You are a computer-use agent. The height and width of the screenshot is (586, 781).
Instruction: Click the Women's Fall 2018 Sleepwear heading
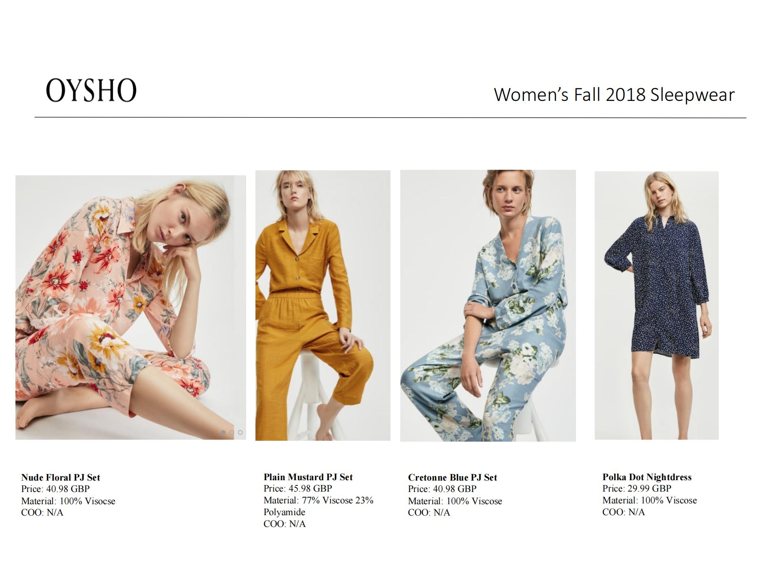(614, 94)
